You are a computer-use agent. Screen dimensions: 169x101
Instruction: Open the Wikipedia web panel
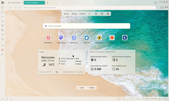[x=3, y=45]
